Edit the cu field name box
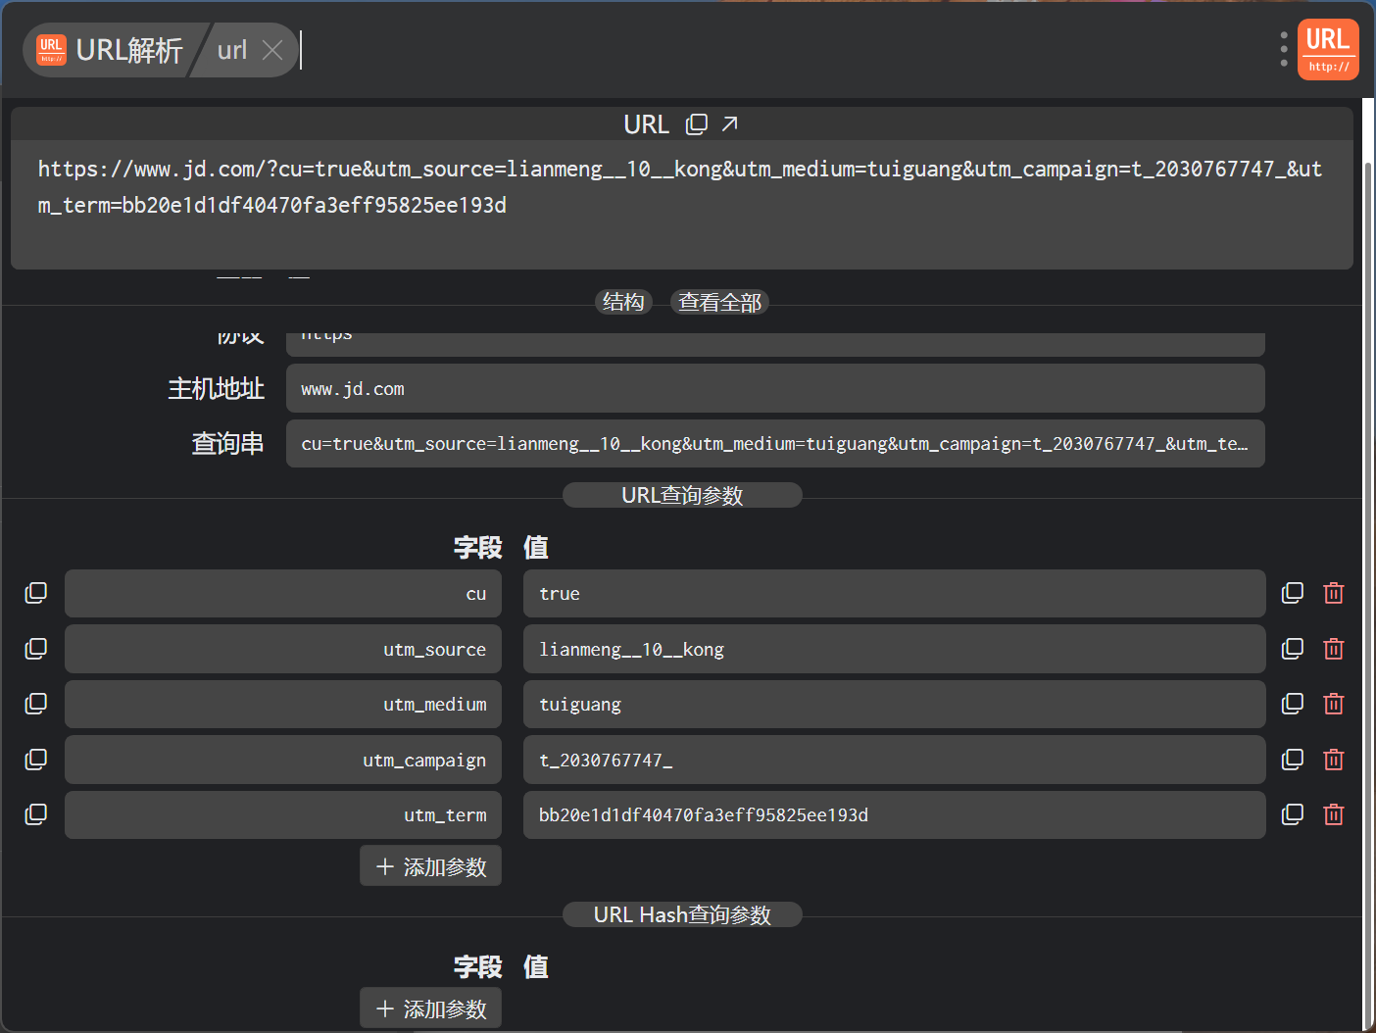The image size is (1376, 1033). pos(283,594)
